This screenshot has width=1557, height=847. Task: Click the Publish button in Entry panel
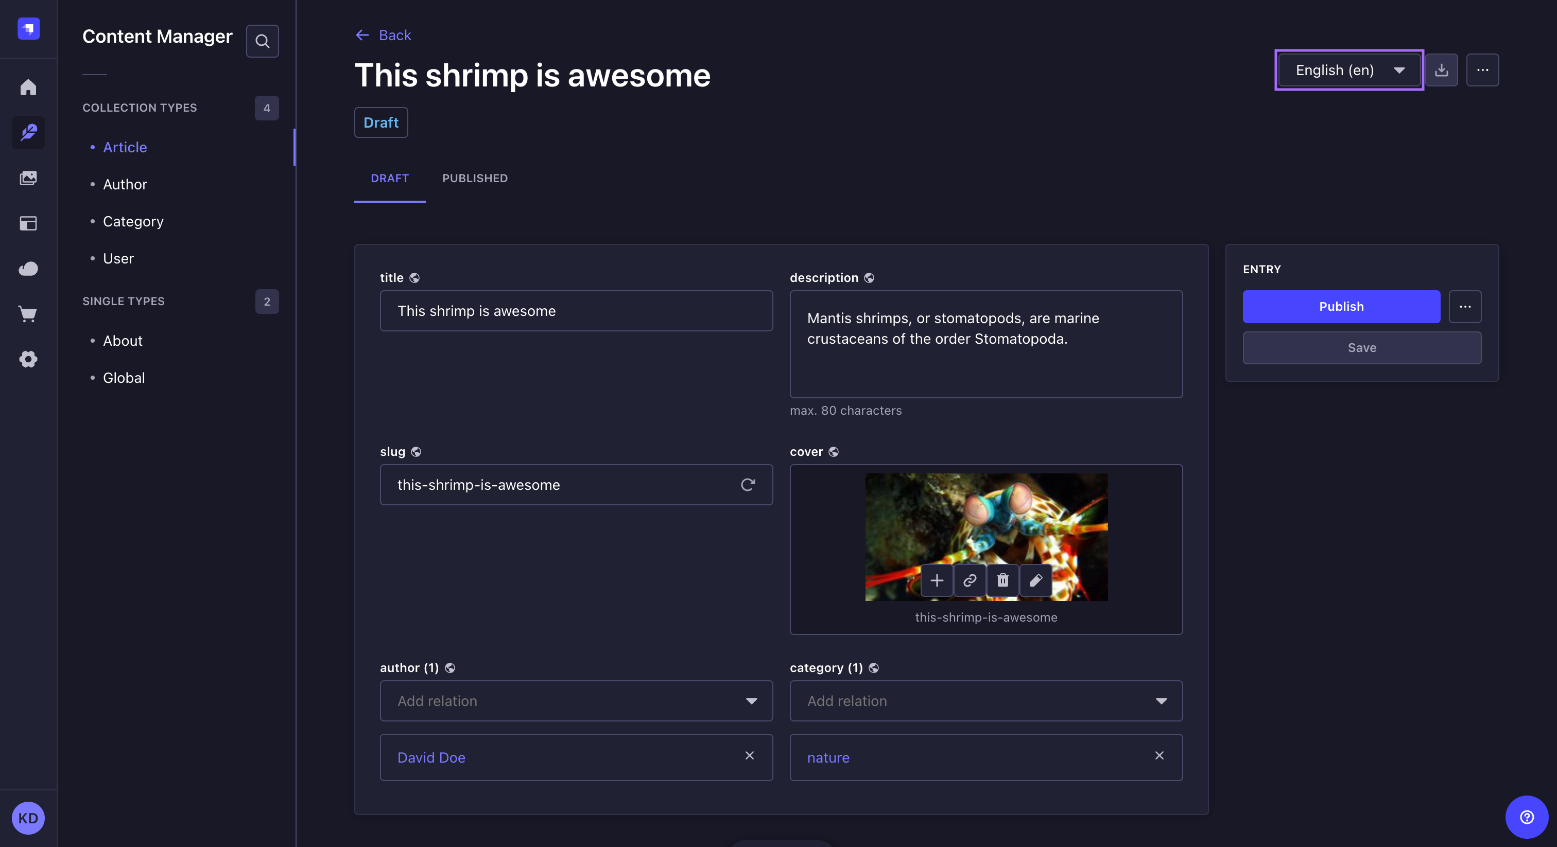[x=1342, y=306]
